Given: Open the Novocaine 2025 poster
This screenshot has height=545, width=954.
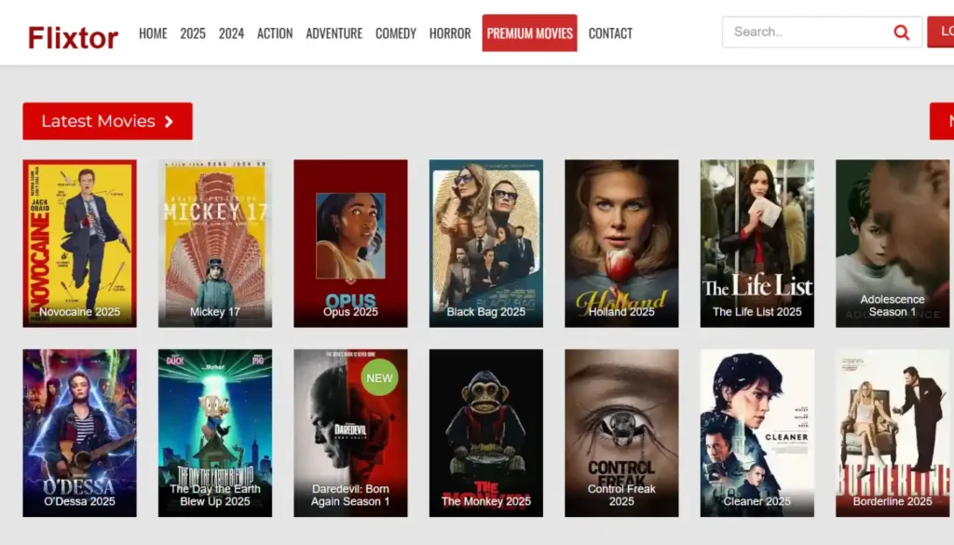Looking at the screenshot, I should click(x=80, y=243).
